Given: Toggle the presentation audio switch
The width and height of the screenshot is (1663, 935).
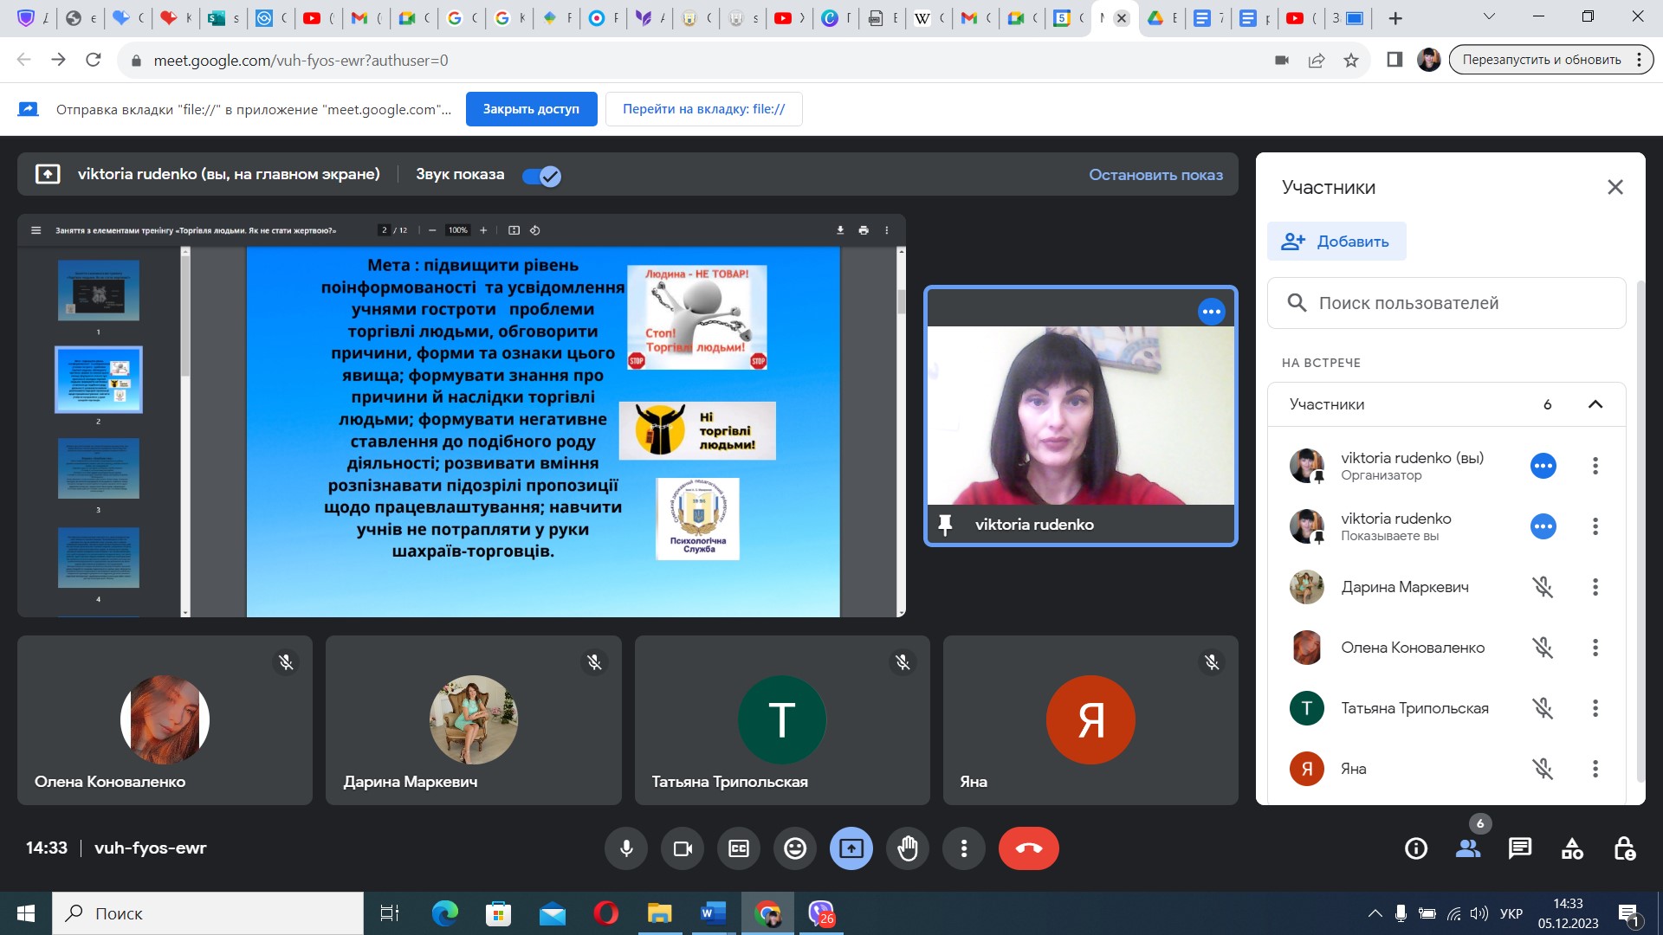Looking at the screenshot, I should click(542, 176).
